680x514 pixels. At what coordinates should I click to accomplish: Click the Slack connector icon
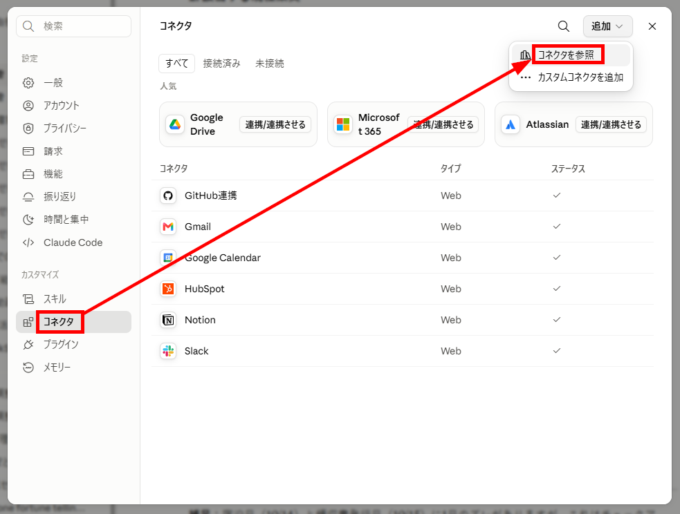point(168,351)
